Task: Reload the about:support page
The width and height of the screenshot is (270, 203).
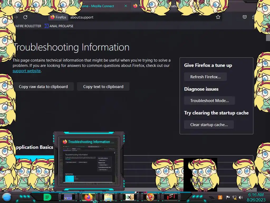Action: point(25,17)
